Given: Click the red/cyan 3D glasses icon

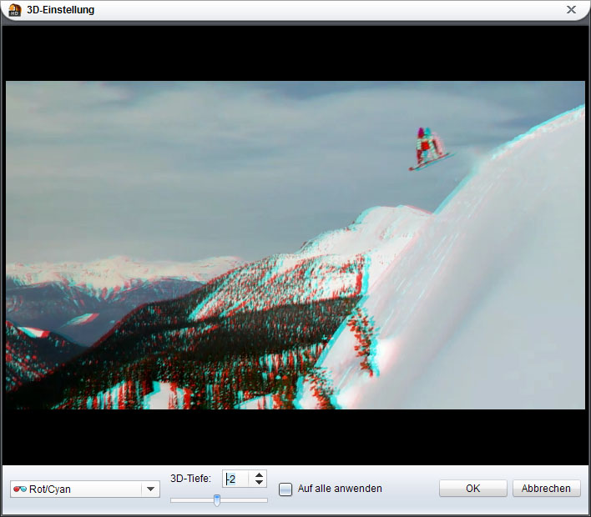Looking at the screenshot, I should [x=20, y=489].
